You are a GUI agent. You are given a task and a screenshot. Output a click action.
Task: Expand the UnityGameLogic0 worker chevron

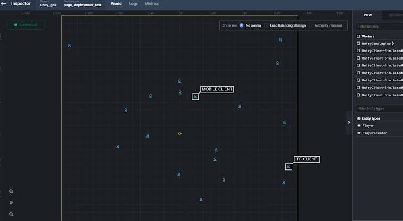[x=393, y=44]
